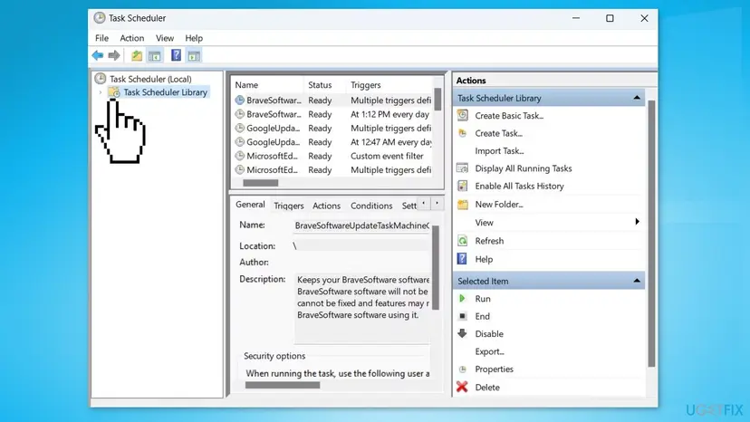Click the Create Task icon
Image resolution: width=750 pixels, height=422 pixels.
pyautogui.click(x=463, y=133)
